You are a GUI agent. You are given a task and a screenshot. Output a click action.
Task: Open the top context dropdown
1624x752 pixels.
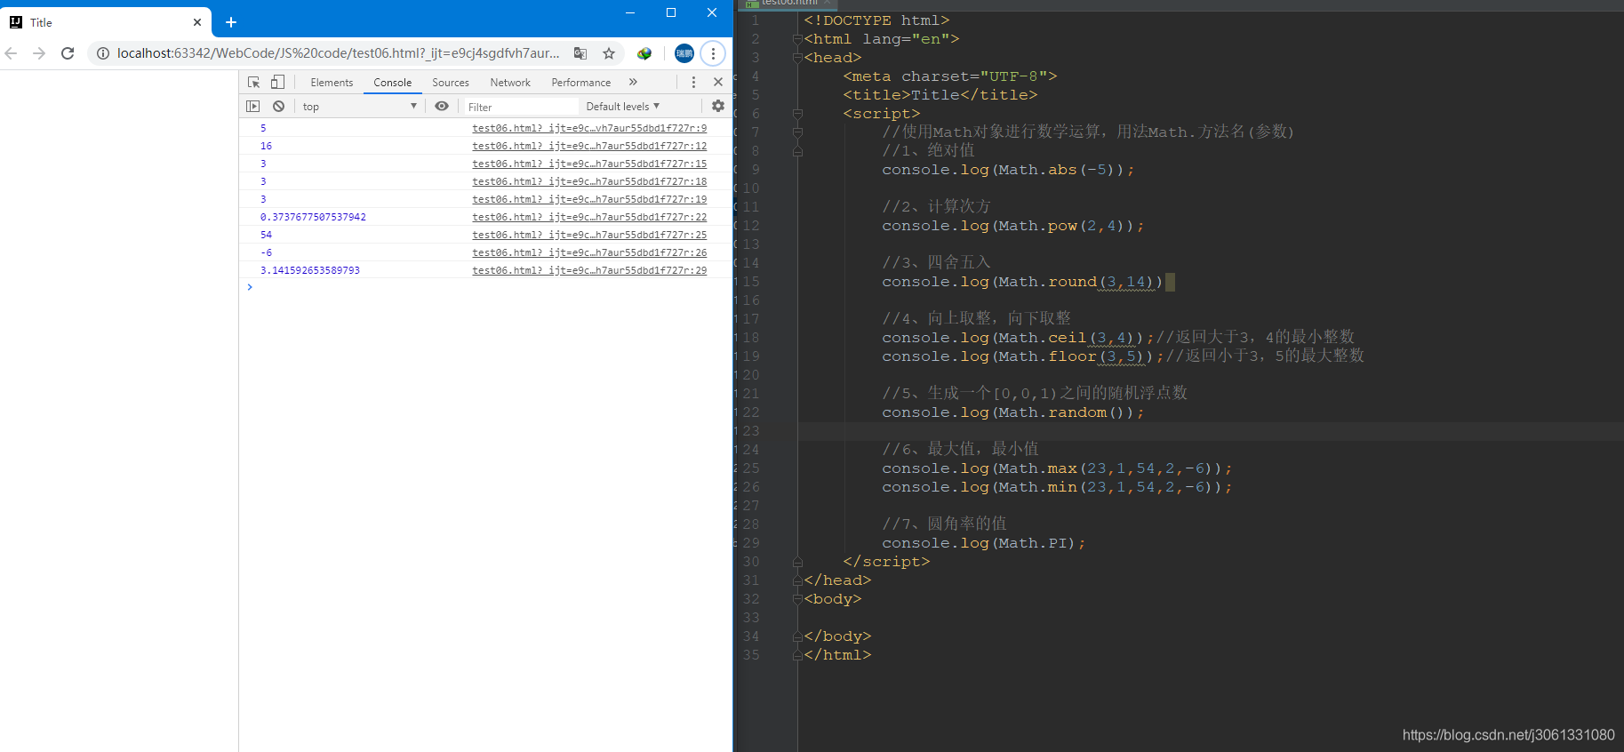(360, 107)
